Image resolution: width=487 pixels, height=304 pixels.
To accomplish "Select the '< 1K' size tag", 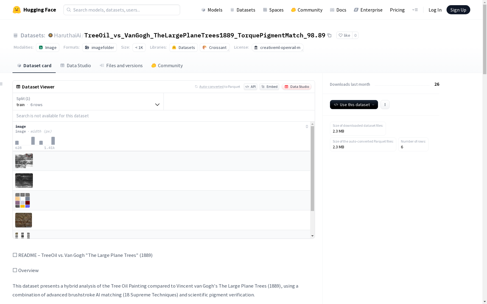I will [139, 47].
